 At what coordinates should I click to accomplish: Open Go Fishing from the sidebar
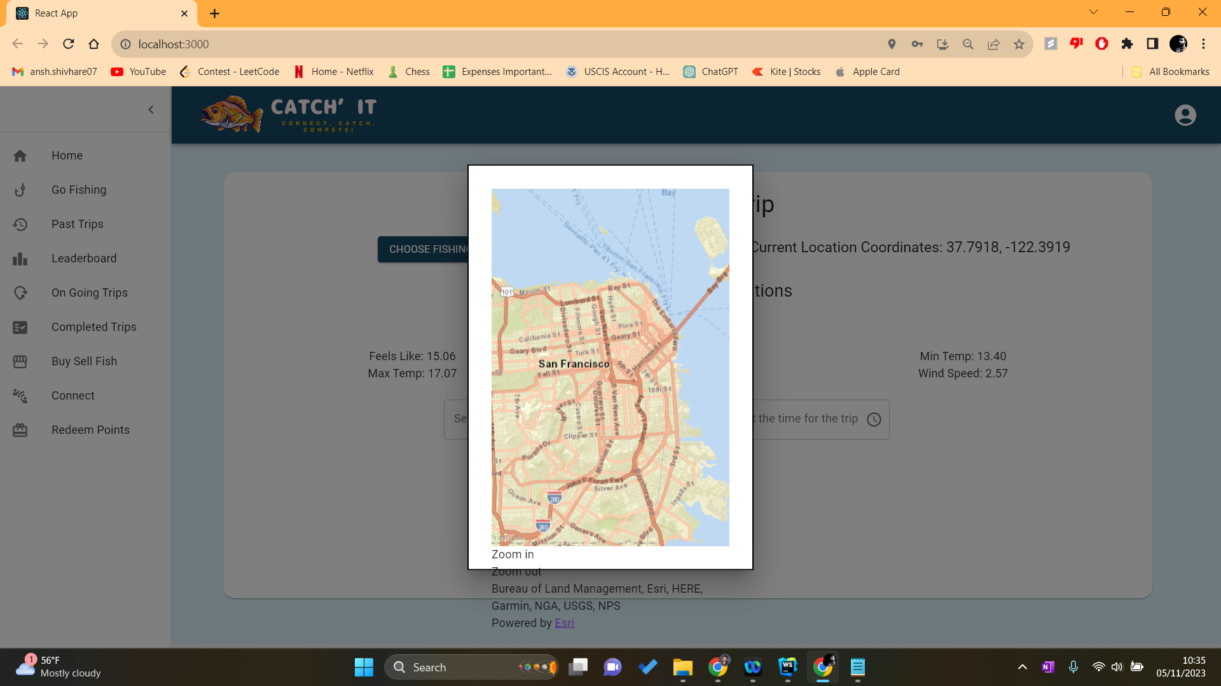(79, 190)
